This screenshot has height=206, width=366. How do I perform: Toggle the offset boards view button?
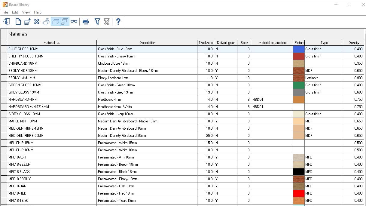(65, 22)
